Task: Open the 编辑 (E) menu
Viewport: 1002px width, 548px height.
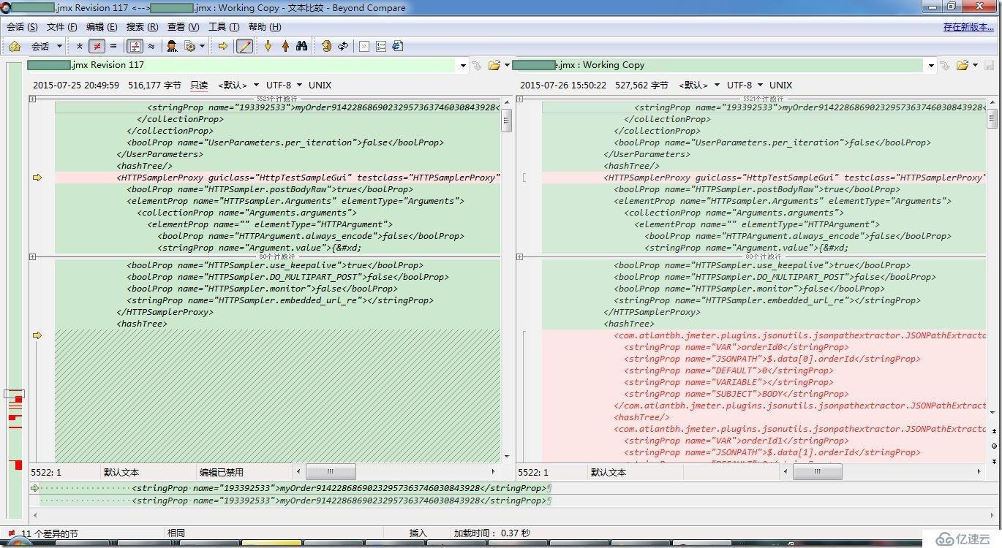Action: coord(102,27)
